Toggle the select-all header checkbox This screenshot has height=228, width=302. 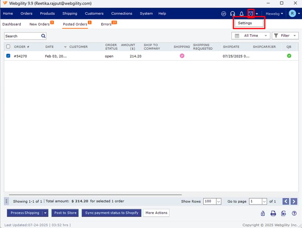tap(8, 46)
